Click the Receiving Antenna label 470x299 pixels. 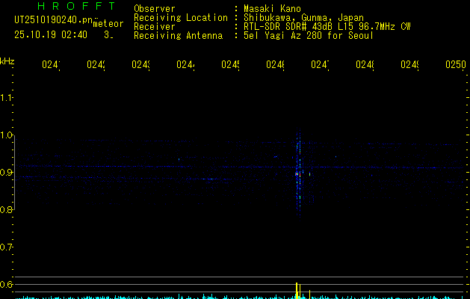coord(178,35)
